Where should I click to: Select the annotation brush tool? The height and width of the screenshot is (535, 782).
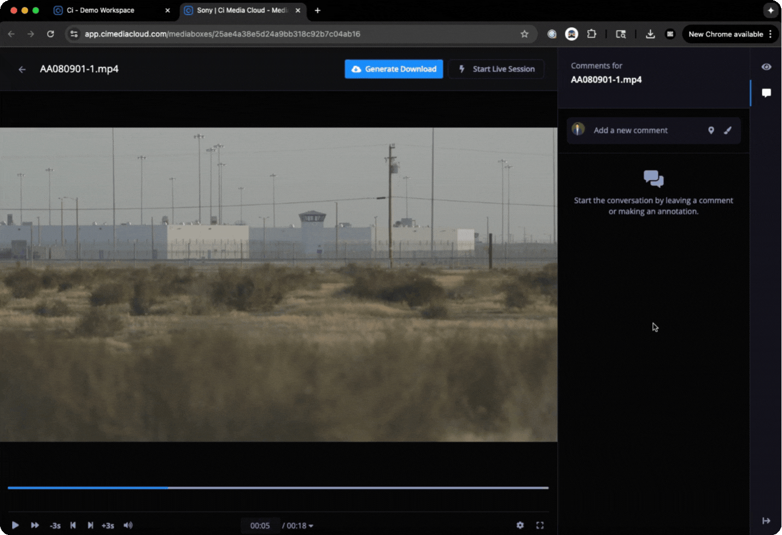[728, 130]
